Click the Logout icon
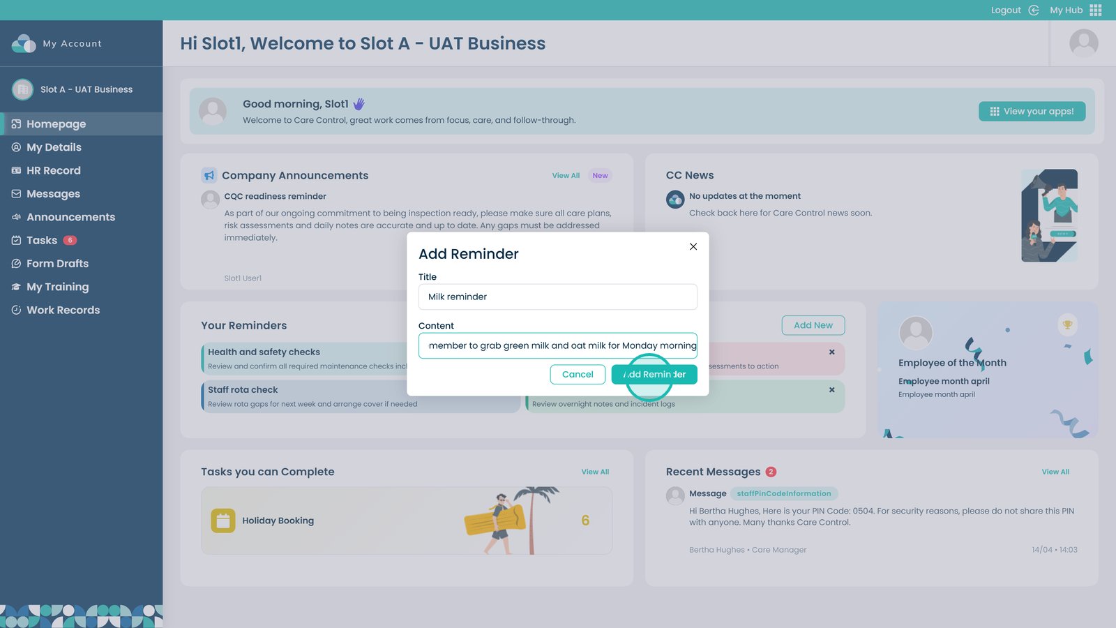This screenshot has width=1116, height=628. (1034, 10)
